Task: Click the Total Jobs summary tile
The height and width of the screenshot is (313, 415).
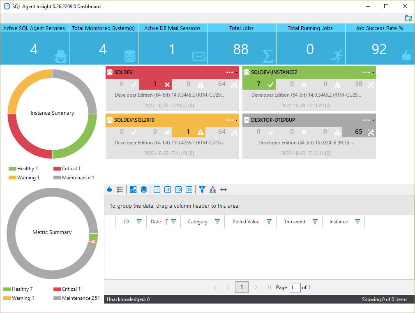Action: click(241, 45)
